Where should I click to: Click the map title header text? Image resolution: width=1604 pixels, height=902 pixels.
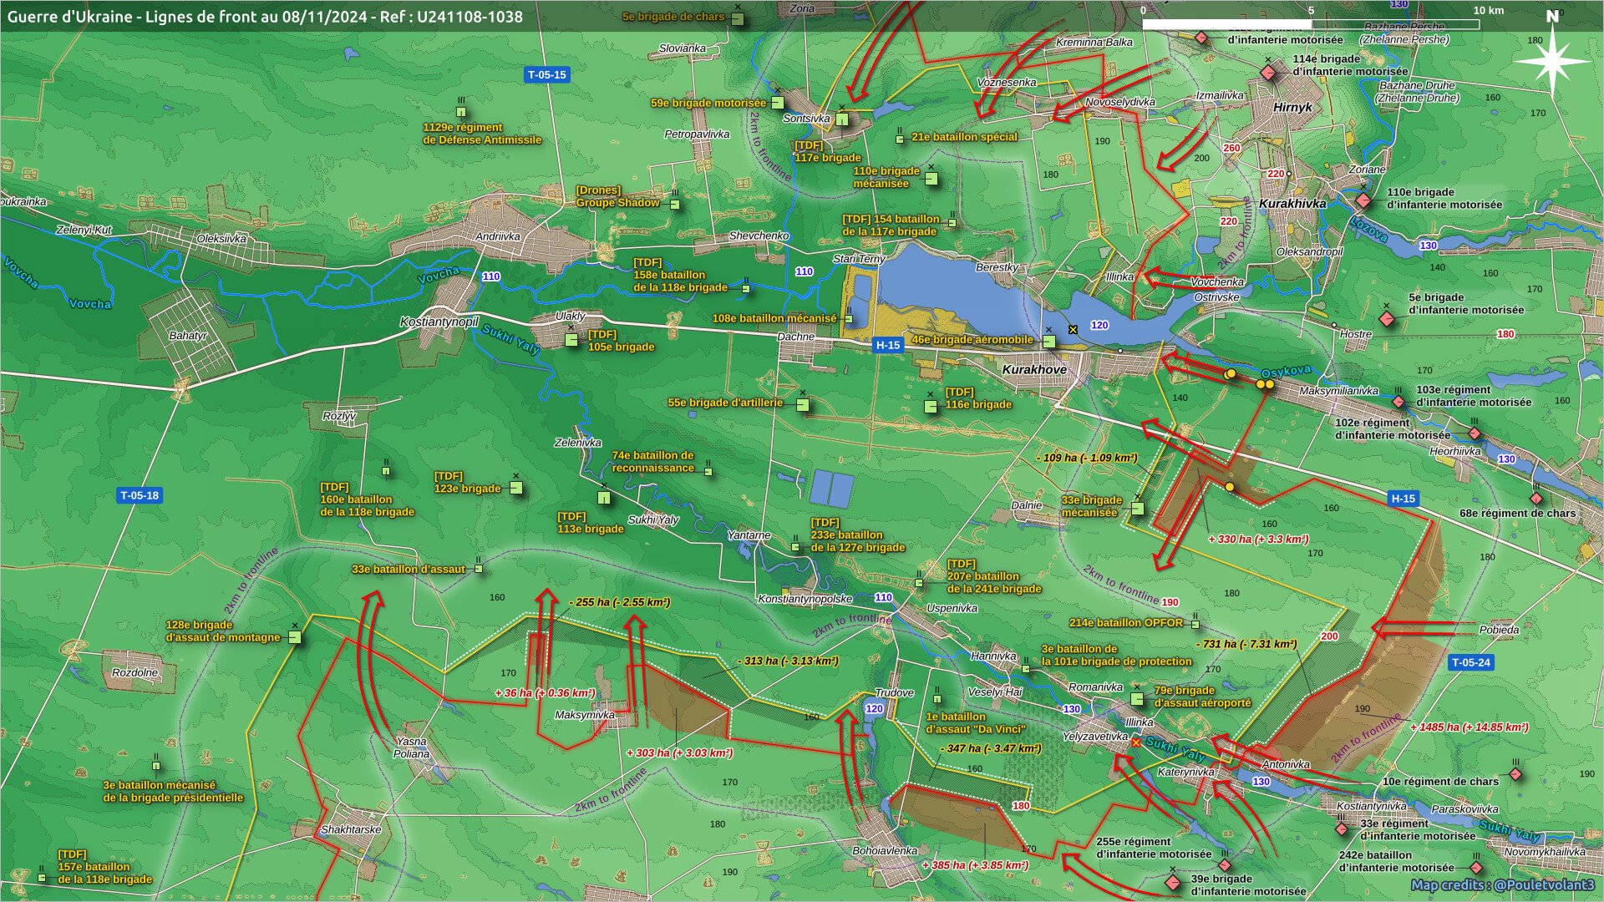(x=265, y=17)
